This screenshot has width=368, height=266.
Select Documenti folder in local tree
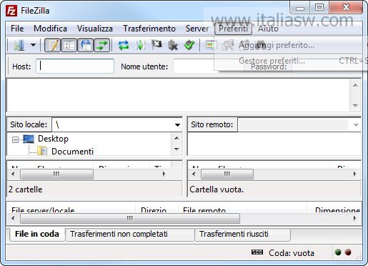point(72,152)
